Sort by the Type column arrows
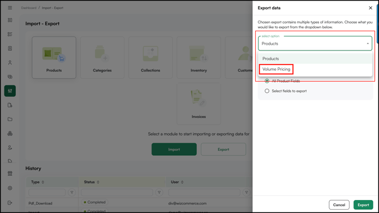The height and width of the screenshot is (213, 379). click(43, 182)
